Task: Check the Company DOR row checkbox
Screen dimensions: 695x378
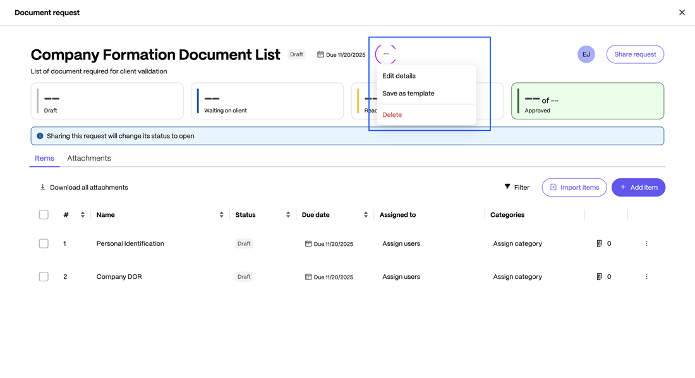Action: [44, 276]
